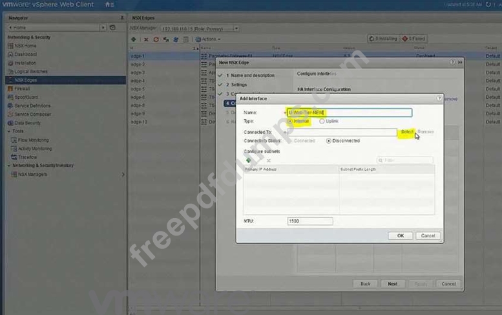
Task: Click the Select link for Connected To
Action: pos(407,132)
